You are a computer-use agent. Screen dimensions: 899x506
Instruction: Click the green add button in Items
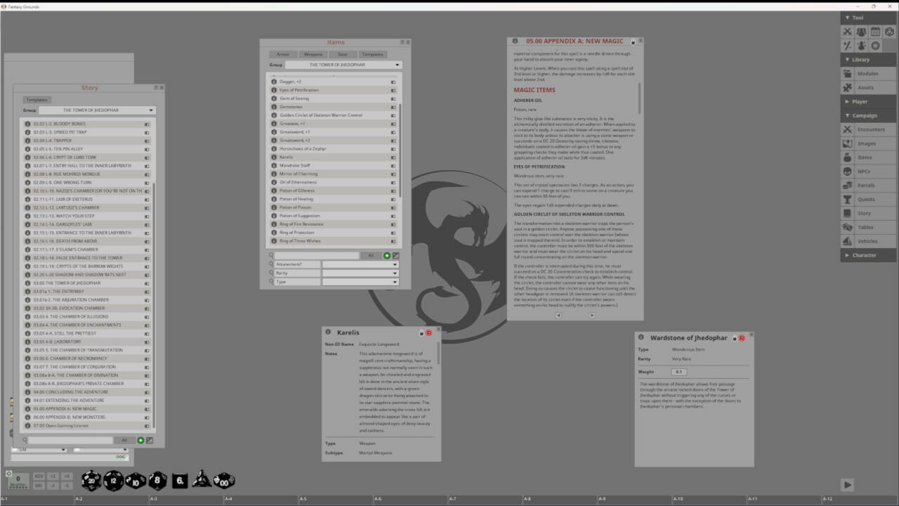point(386,255)
